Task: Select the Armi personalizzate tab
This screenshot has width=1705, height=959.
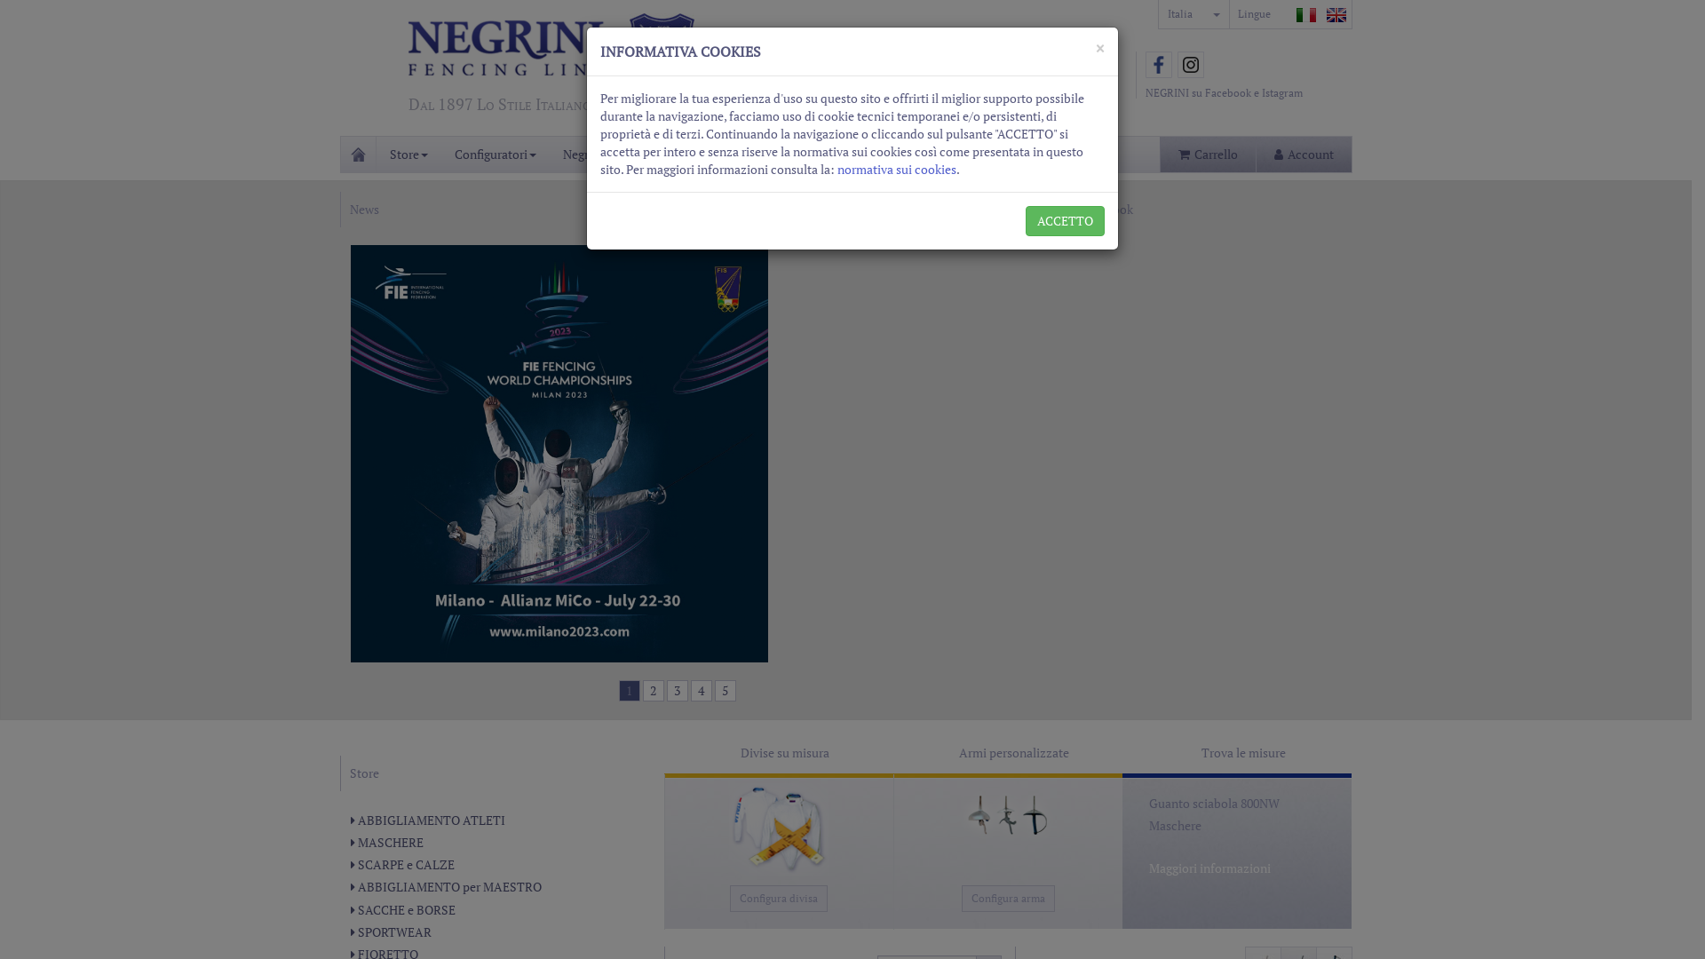Action: [1014, 753]
